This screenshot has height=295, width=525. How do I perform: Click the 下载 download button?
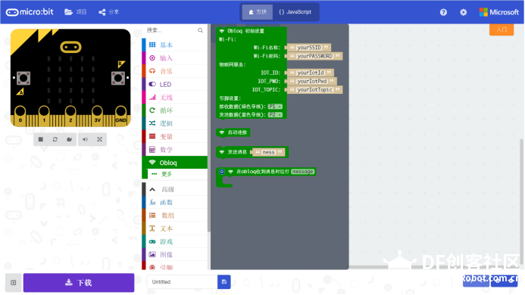(x=79, y=283)
